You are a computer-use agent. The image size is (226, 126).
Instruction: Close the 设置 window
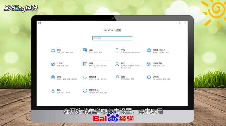(185, 23)
